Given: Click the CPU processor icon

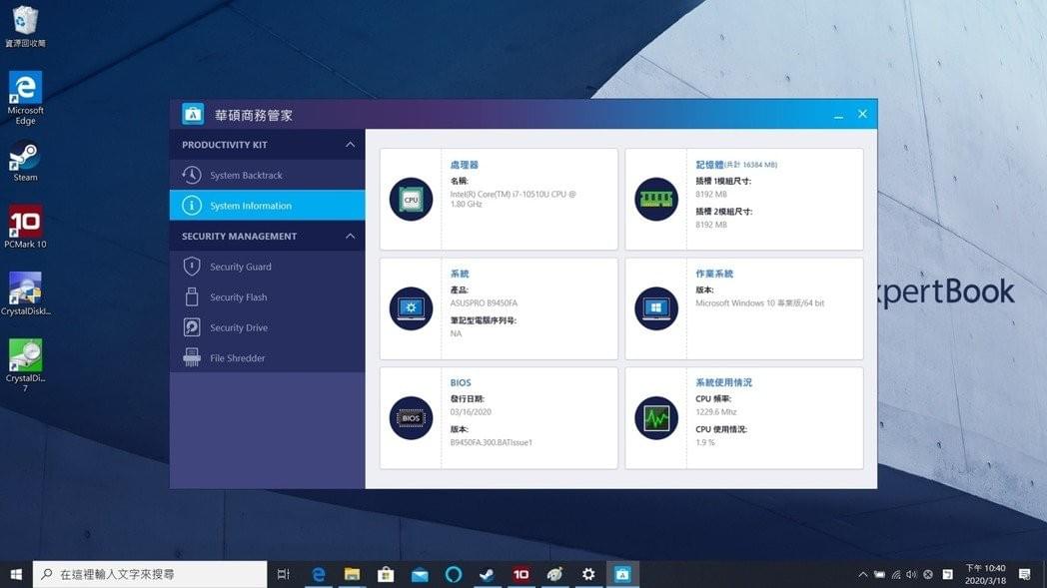Looking at the screenshot, I should (411, 199).
